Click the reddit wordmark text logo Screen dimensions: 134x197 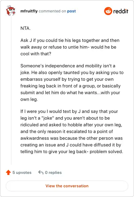[121, 11]
